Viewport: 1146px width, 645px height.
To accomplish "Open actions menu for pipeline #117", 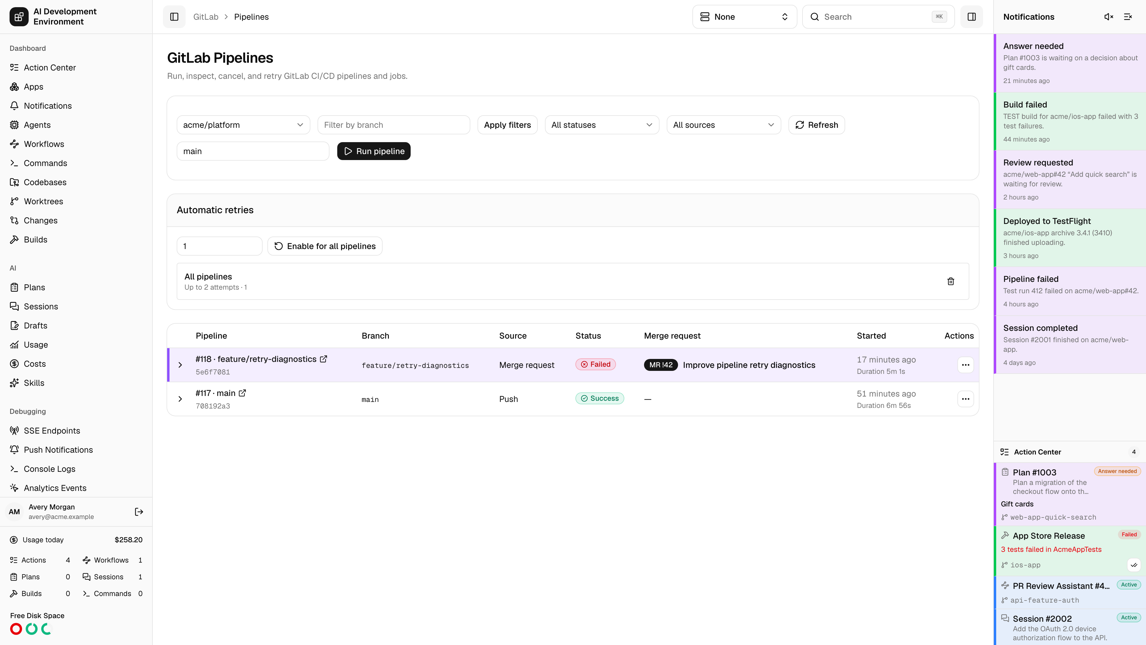I will pos(965,399).
